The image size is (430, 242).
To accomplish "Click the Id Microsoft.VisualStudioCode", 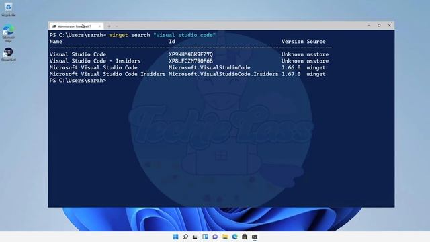I will coord(210,67).
